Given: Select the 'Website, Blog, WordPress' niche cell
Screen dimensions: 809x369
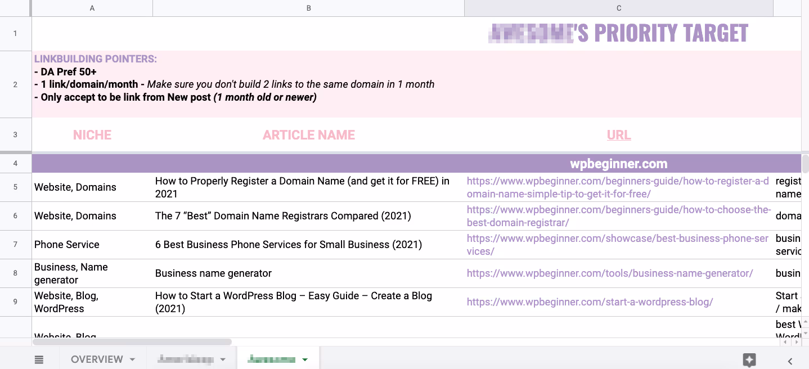Looking at the screenshot, I should coord(92,302).
